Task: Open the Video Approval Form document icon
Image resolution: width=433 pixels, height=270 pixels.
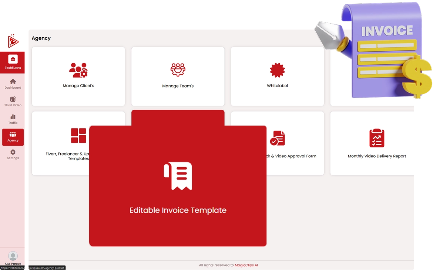Action: click(x=278, y=138)
